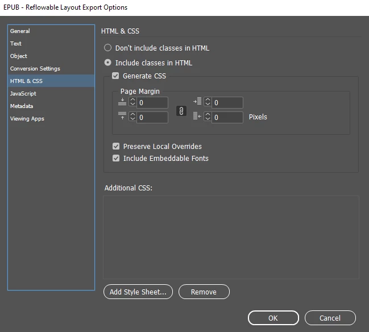The image size is (369, 332).
Task: Click the right margin value field
Action: [x=227, y=117]
